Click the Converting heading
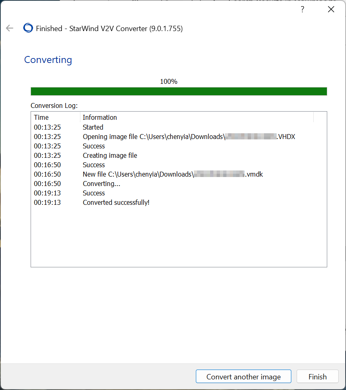 (48, 60)
